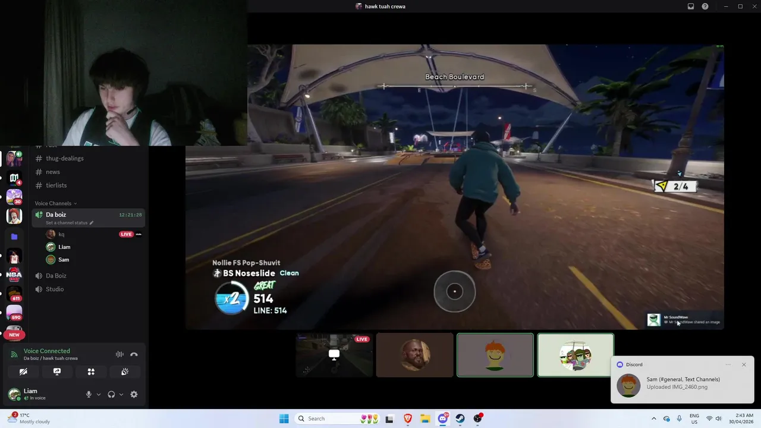This screenshot has width=761, height=428.
Task: Click the Voice Connected status text
Action: click(46, 351)
